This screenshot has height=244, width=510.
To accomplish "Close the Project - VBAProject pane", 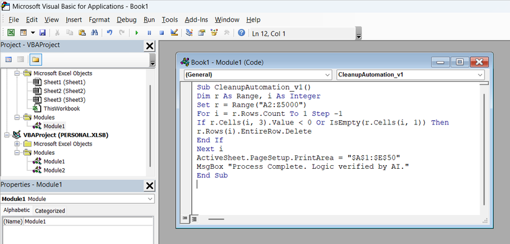I will pos(150,46).
